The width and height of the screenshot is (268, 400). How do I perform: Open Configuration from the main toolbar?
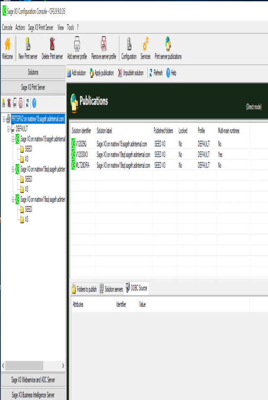point(129,44)
